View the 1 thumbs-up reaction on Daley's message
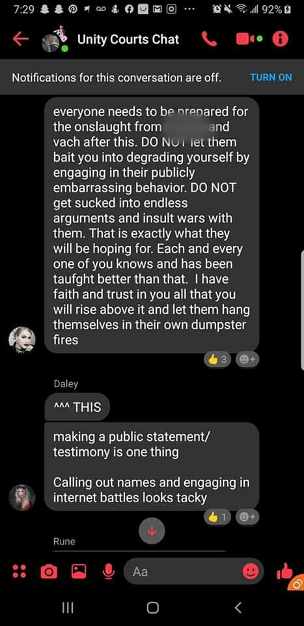 coord(217,517)
